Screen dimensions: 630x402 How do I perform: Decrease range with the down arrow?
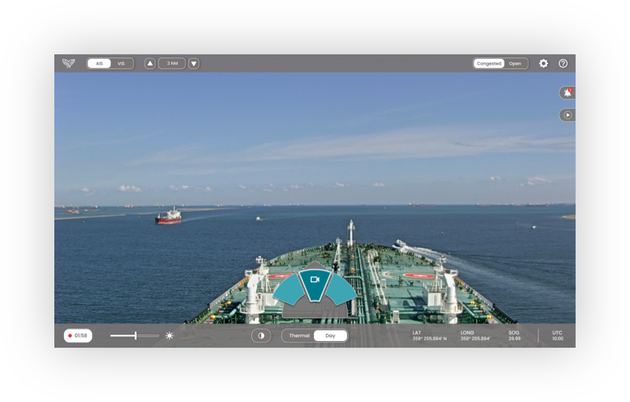194,63
